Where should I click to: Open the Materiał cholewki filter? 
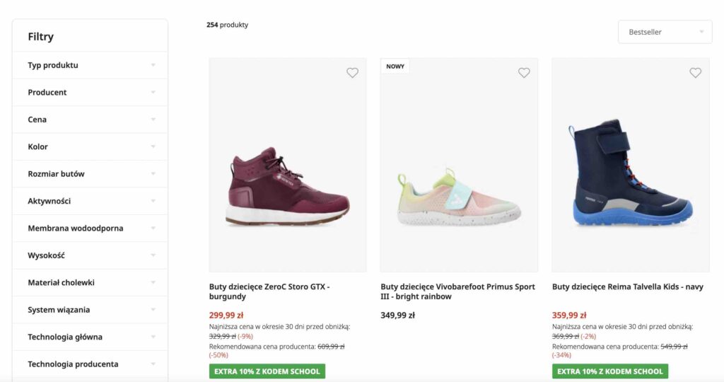pyautogui.click(x=90, y=283)
